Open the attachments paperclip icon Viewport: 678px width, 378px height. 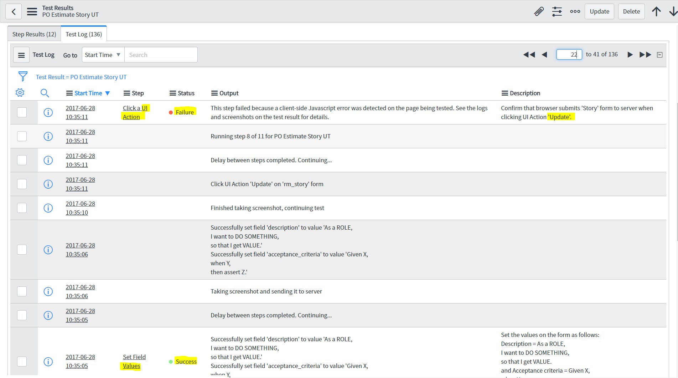539,12
